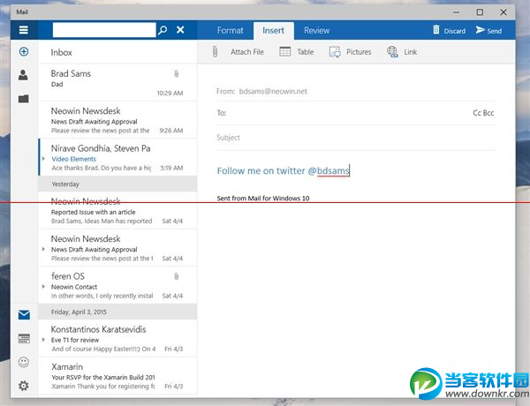Open the feedback smiley icon

(23, 362)
